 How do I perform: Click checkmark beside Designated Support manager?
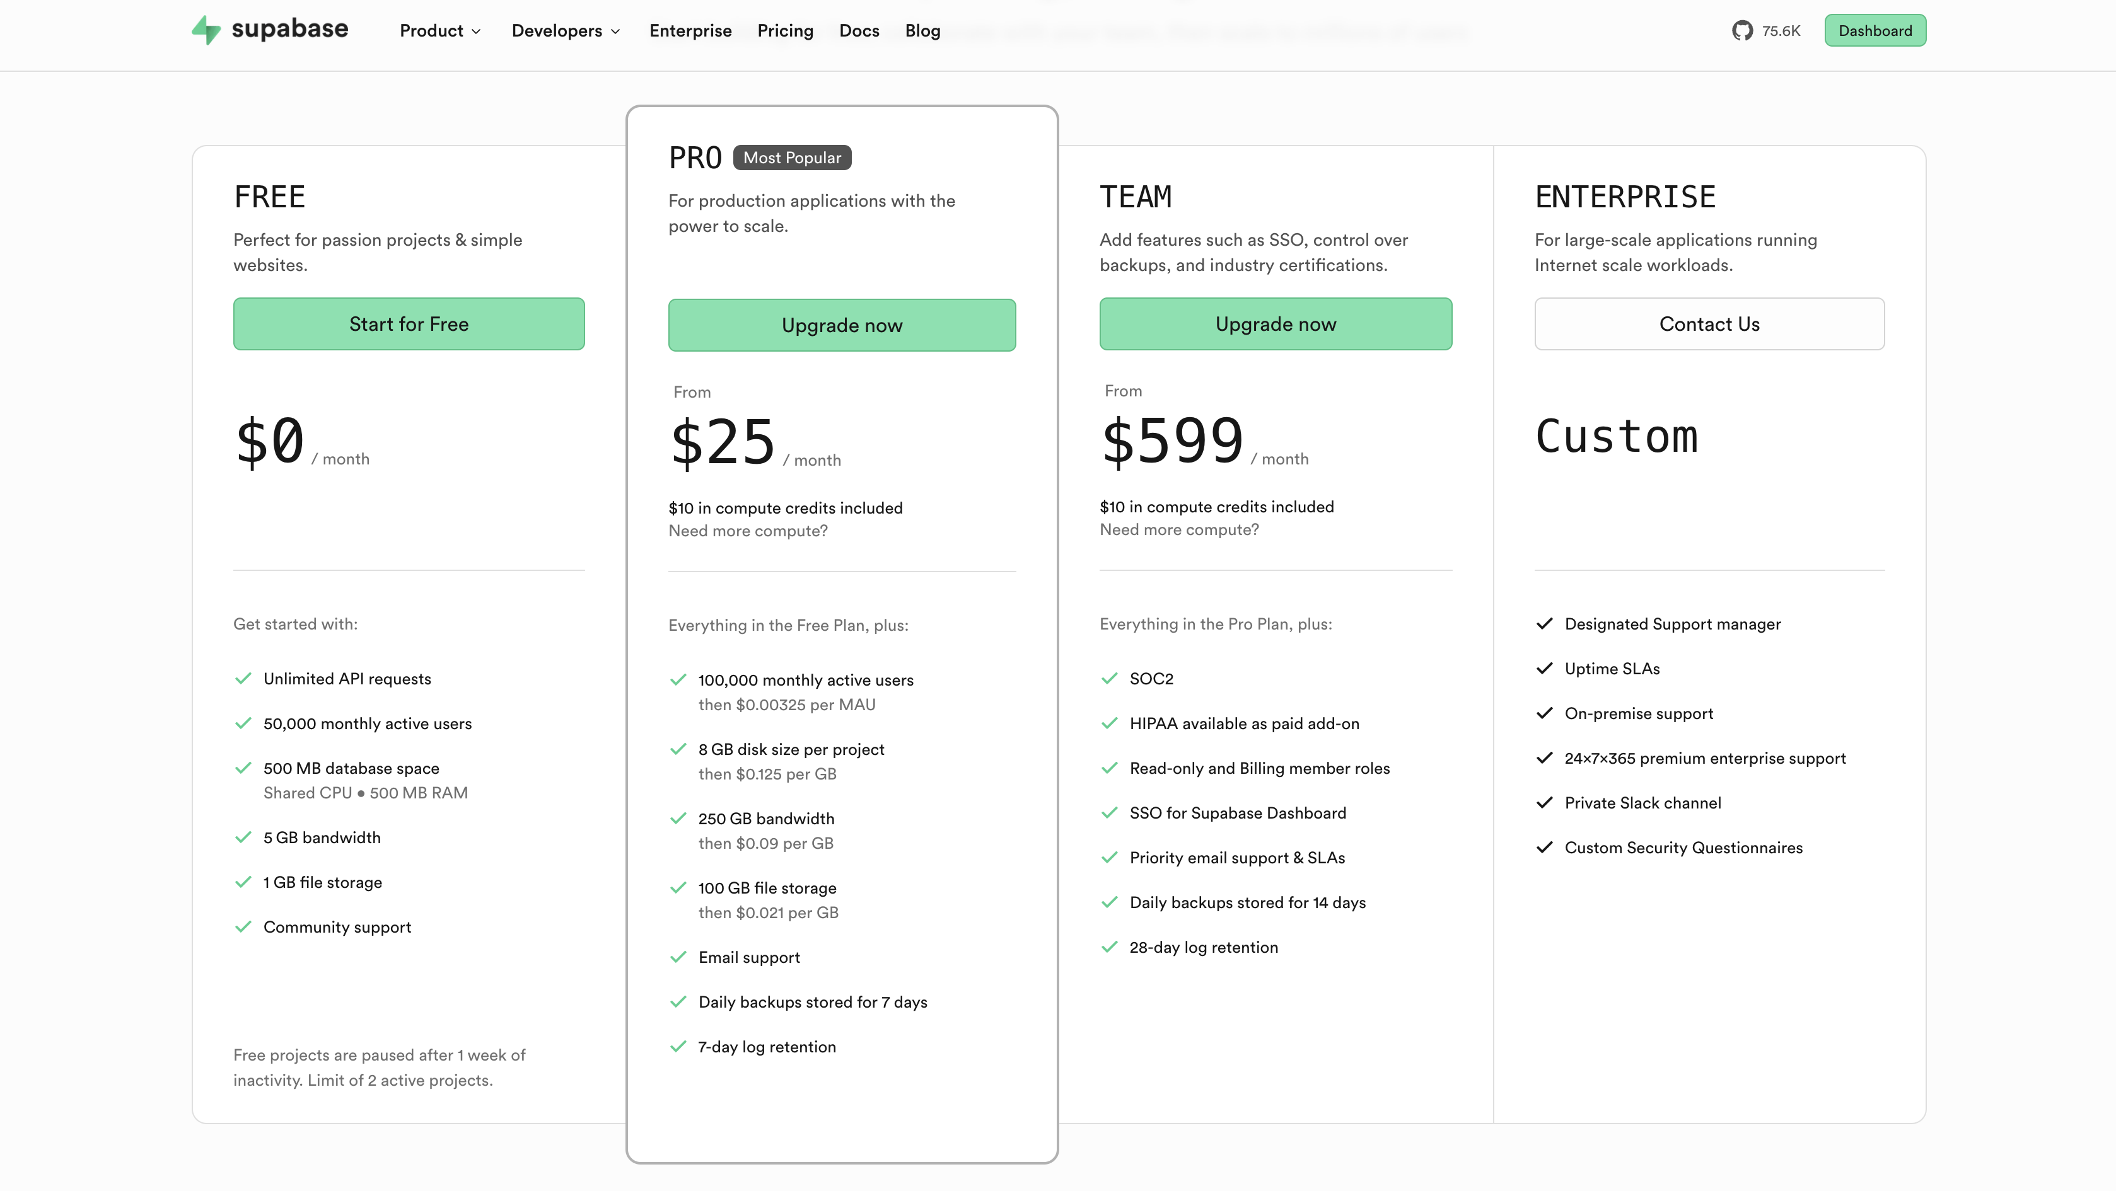tap(1545, 623)
